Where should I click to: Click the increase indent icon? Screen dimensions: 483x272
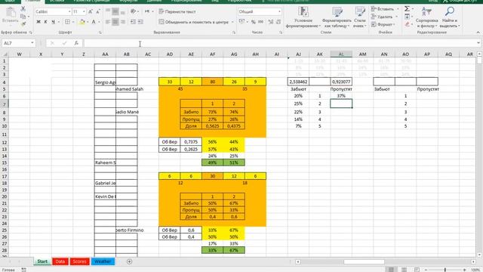point(140,22)
